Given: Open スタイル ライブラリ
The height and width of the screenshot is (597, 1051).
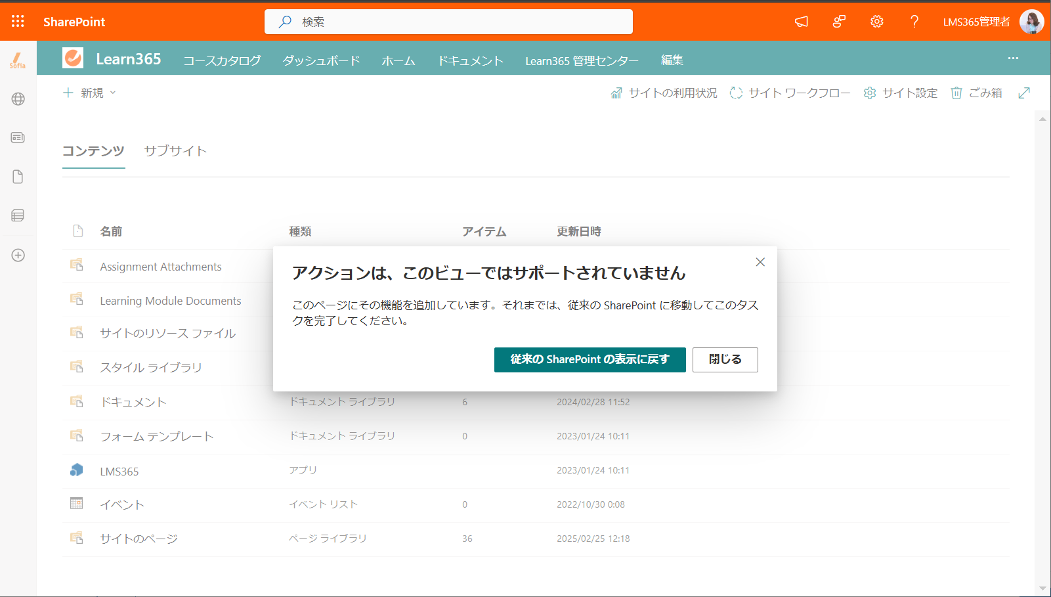Looking at the screenshot, I should pyautogui.click(x=151, y=368).
